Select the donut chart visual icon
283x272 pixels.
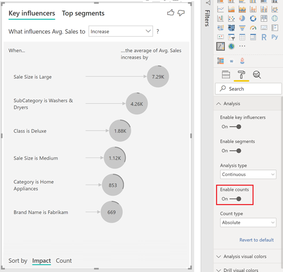coord(253,18)
